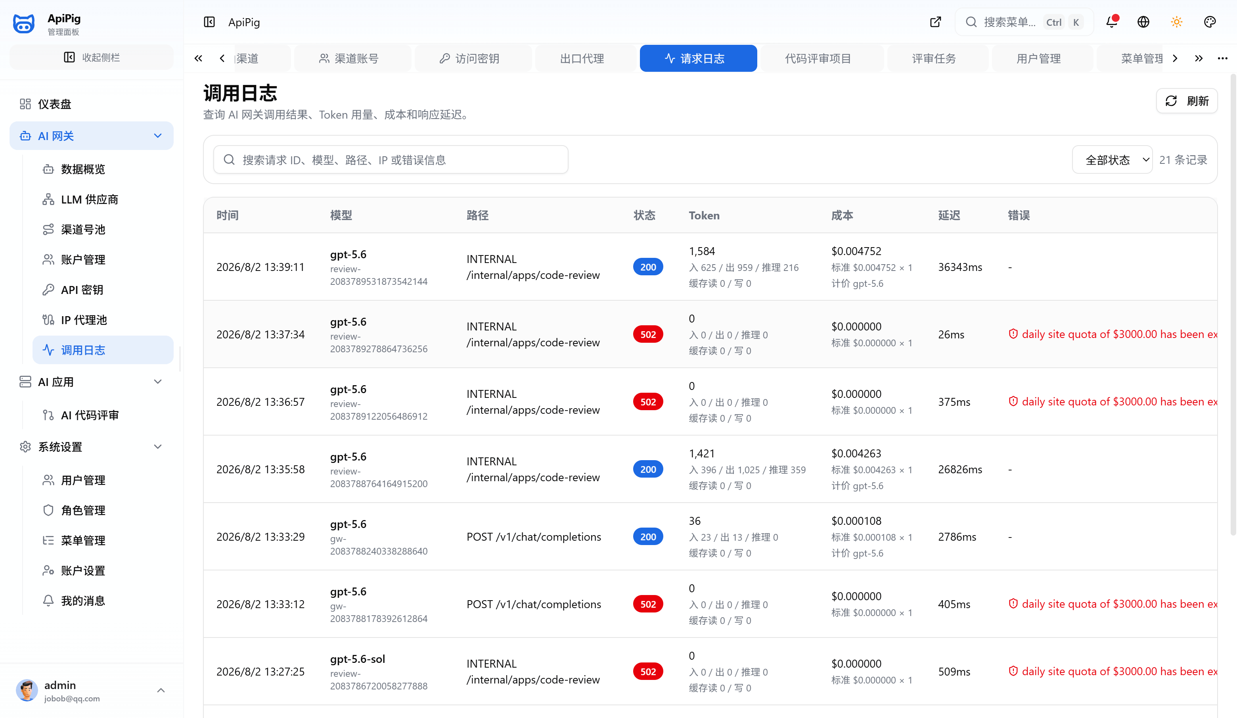This screenshot has width=1237, height=718.
Task: Click the 时间 column header
Action: pos(228,215)
